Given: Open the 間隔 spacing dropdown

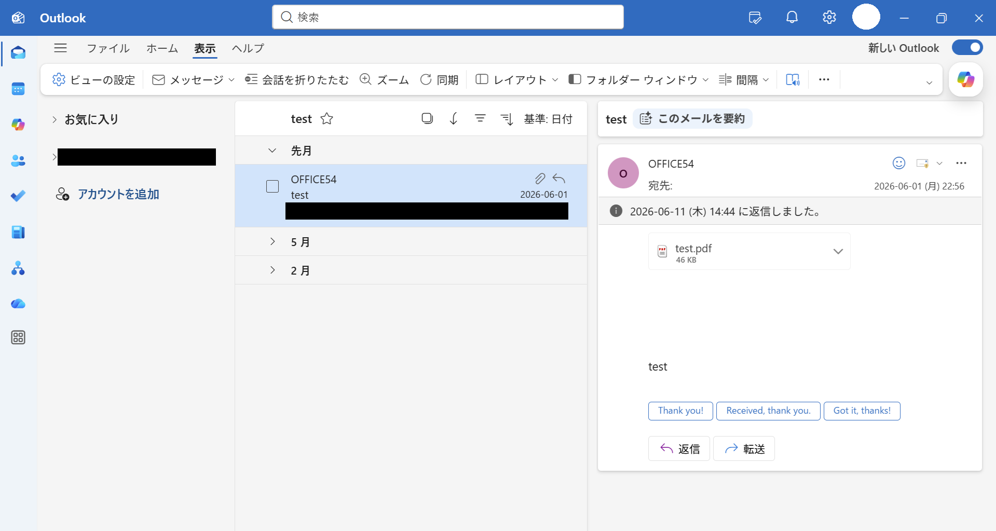Looking at the screenshot, I should pyautogui.click(x=744, y=79).
